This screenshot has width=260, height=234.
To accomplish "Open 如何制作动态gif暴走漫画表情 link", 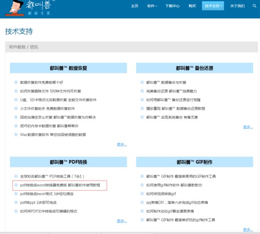I will pyautogui.click(x=170, y=211).
